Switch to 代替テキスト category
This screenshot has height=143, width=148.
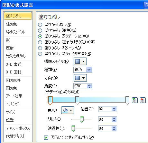tap(16, 136)
